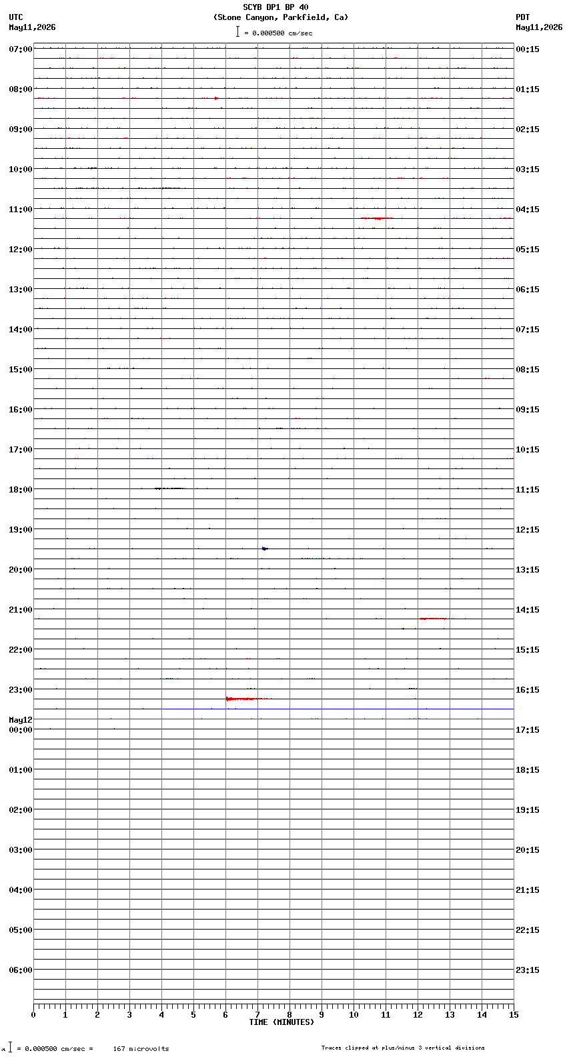The width and height of the screenshot is (567, 1057).
Task: Click the '(Stone Canyon, Parkfield, Ca)' subtitle
Action: [281, 17]
